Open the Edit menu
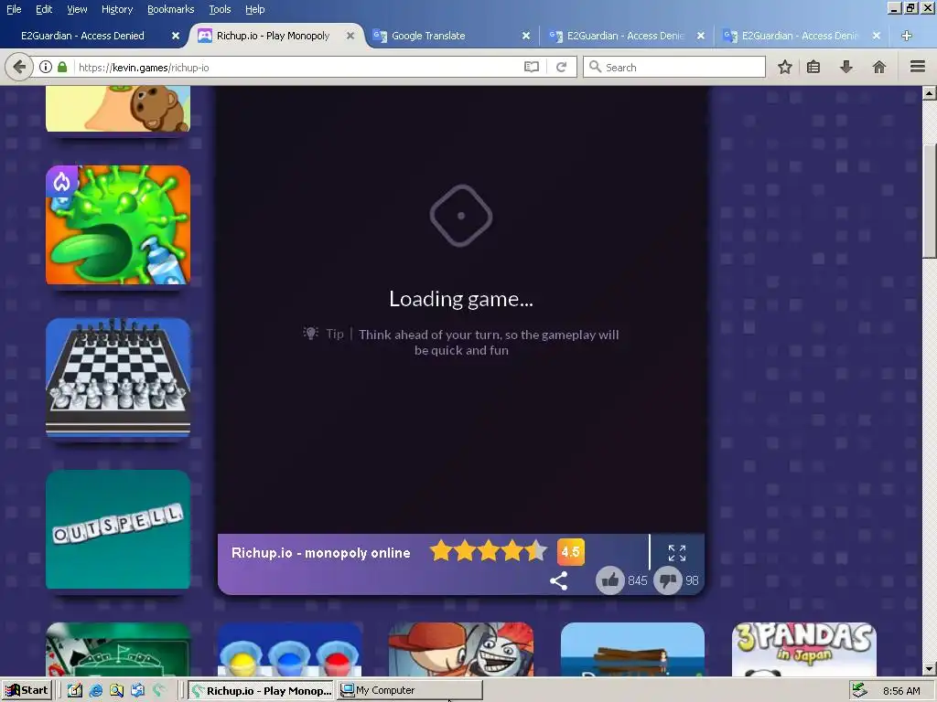 [44, 9]
